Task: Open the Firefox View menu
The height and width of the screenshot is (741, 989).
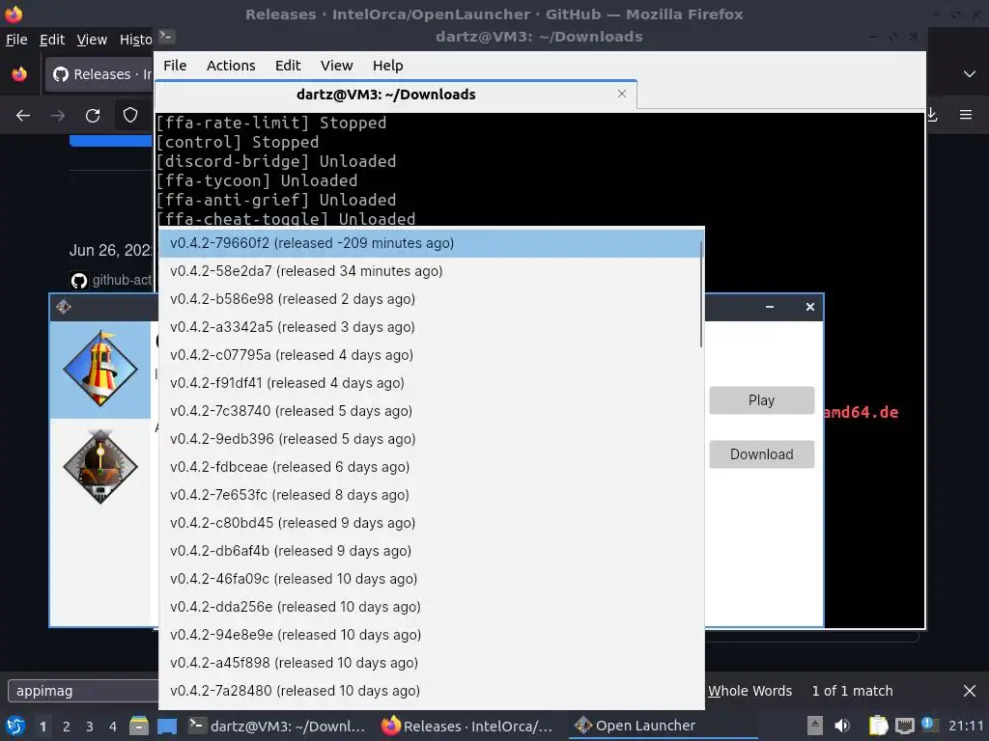Action: coord(92,40)
